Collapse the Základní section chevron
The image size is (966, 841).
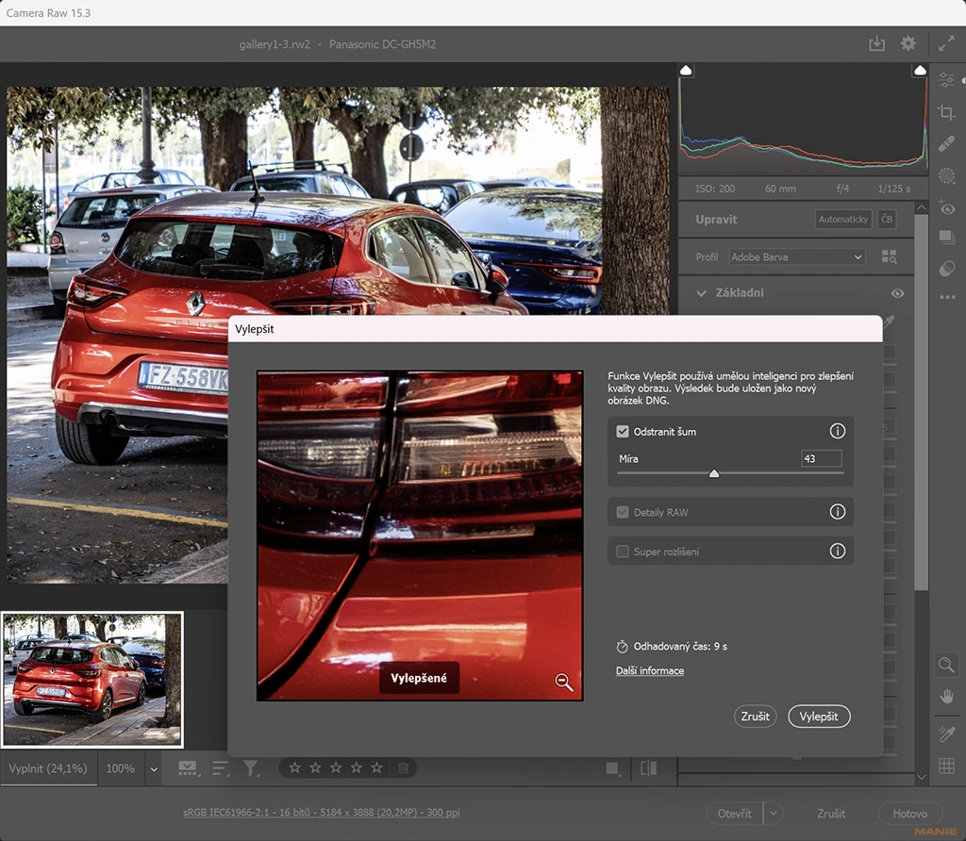[x=701, y=293]
